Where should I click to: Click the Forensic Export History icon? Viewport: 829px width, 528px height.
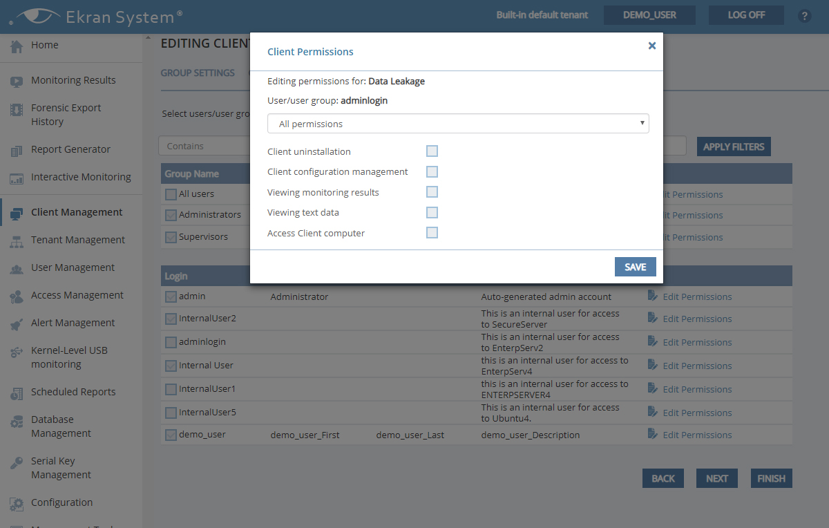[17, 109]
